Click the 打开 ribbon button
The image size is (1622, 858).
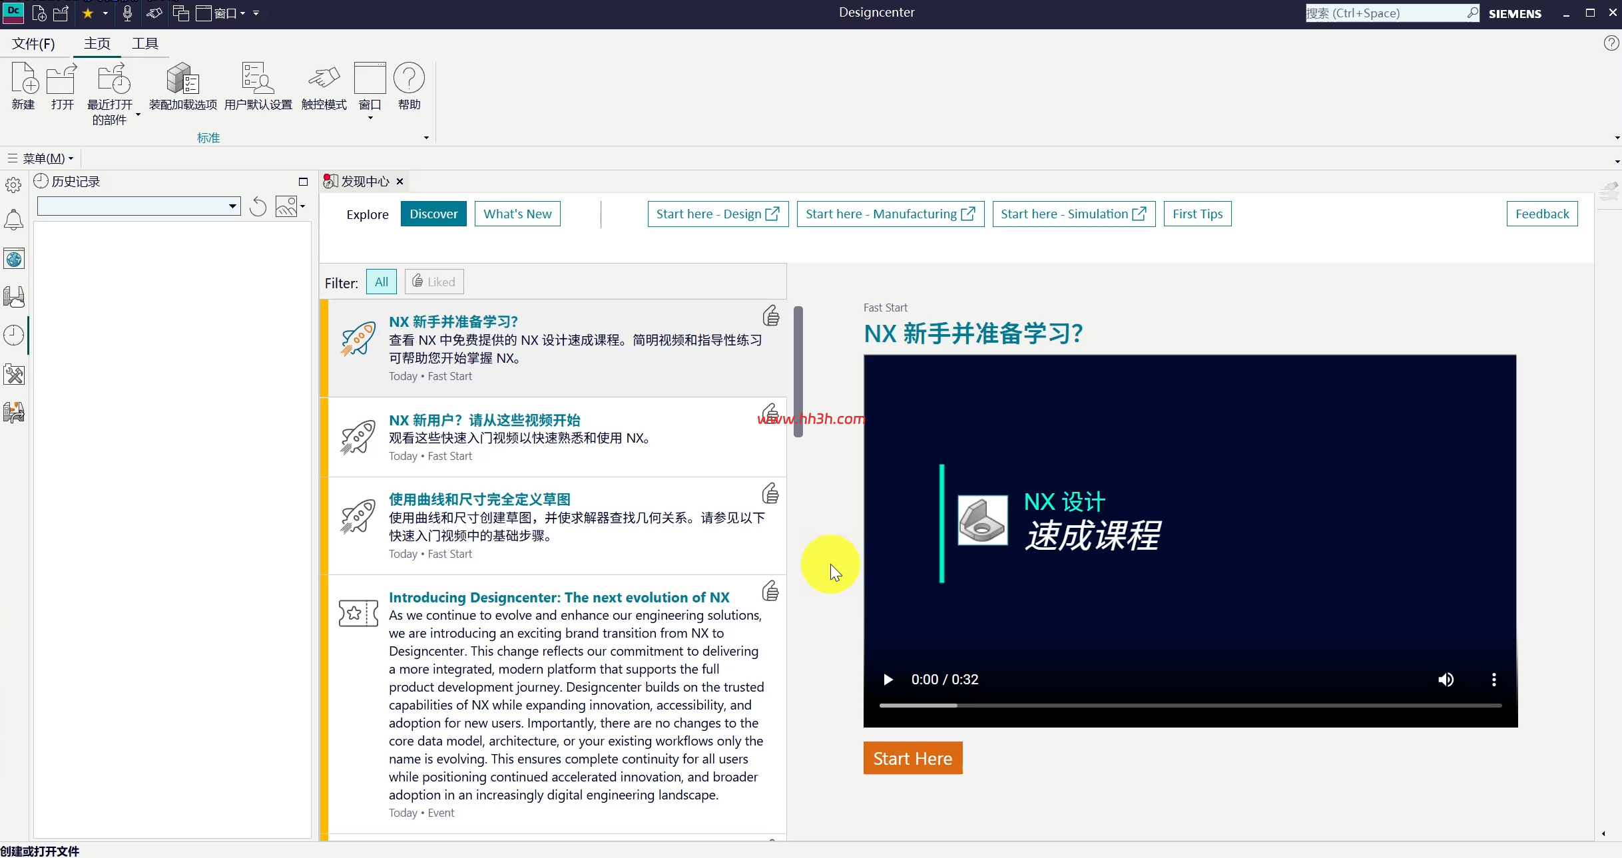pyautogui.click(x=62, y=87)
